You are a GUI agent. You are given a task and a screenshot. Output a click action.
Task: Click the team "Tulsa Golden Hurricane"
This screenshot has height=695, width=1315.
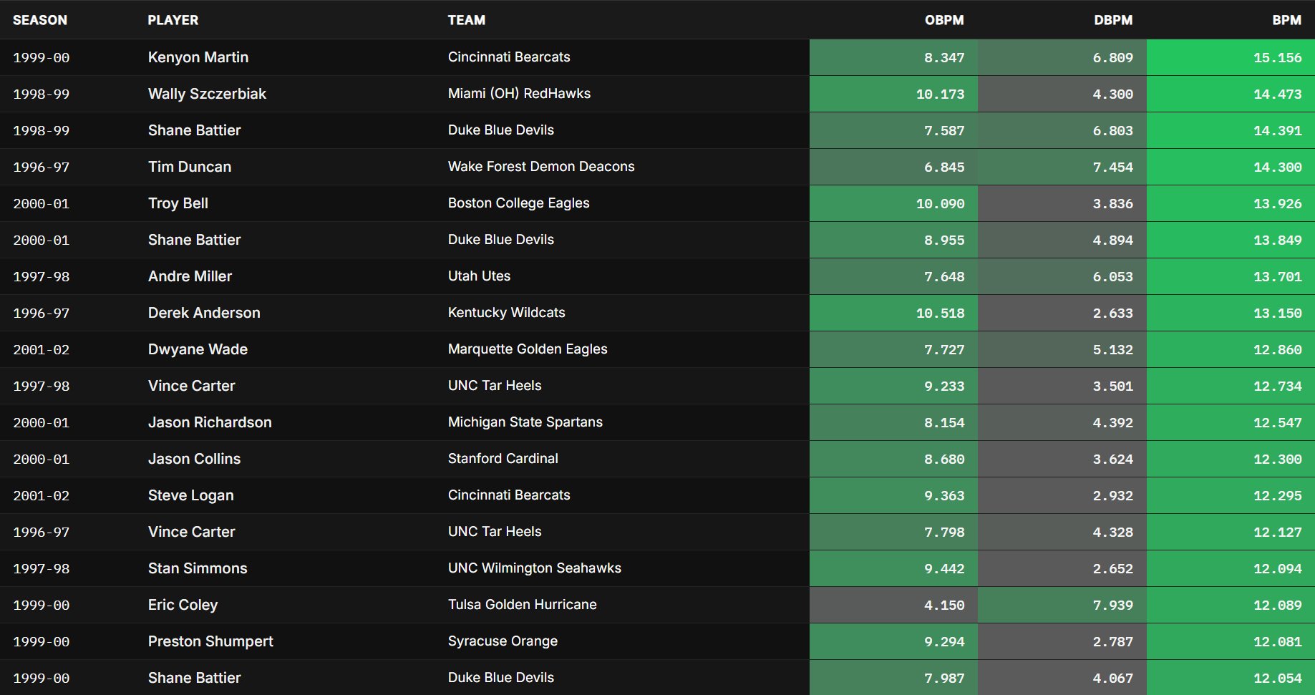coord(523,605)
